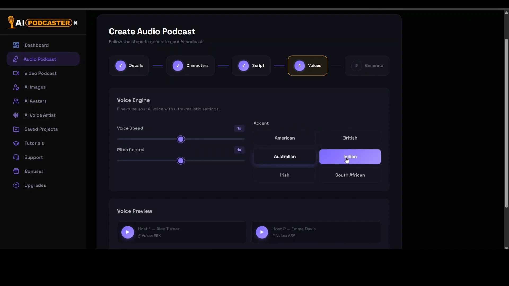Play Host 1 Alex Turner voice preview

(x=128, y=232)
